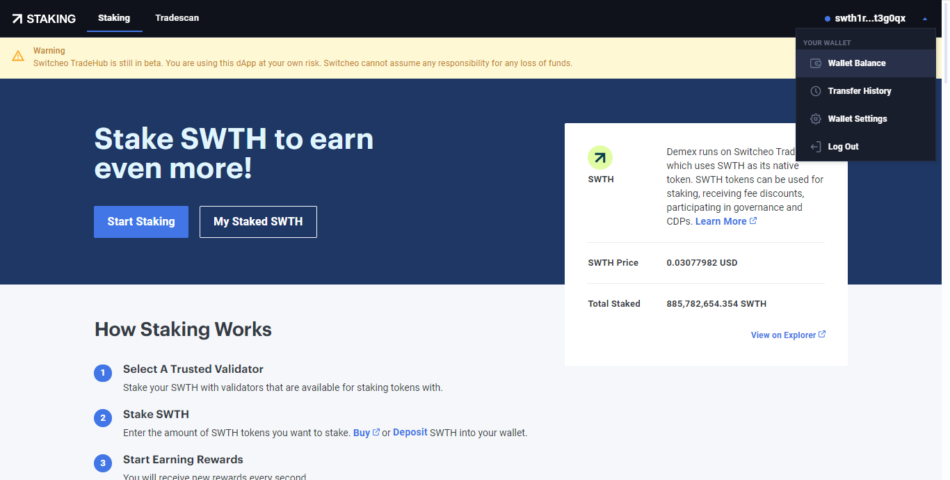Click the blue wallet status dot

tap(828, 19)
